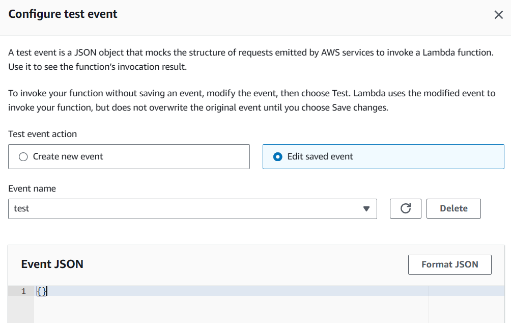Click the paragraph about invoking without saving
The image size is (511, 323).
pos(249,101)
